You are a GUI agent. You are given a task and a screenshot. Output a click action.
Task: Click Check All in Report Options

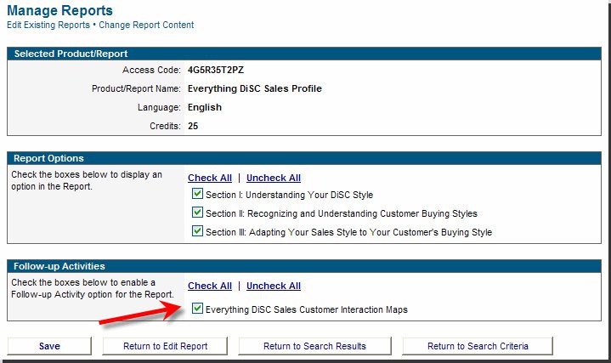[210, 178]
